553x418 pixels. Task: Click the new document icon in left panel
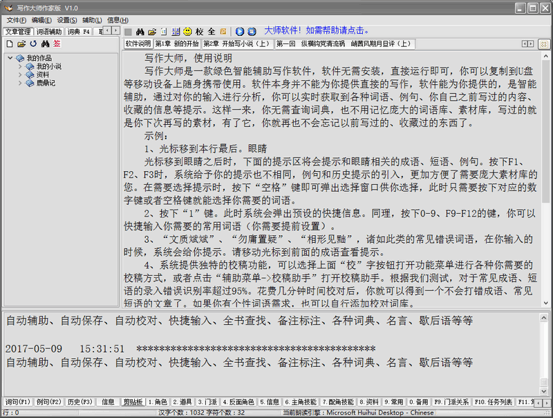tap(10, 44)
